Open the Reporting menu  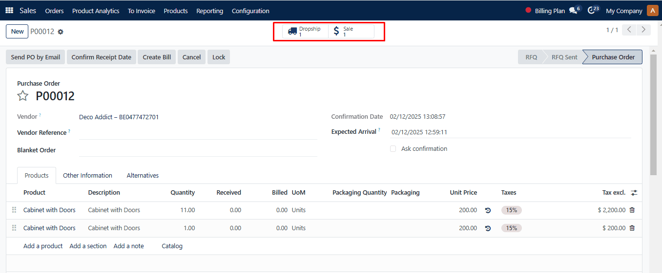210,11
